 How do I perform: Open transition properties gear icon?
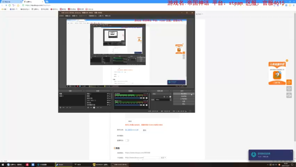pyautogui.click(x=170, y=97)
